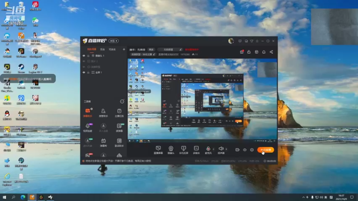Viewport: 358px width, 201px height.
Task: Click the announcement text in status bar
Action: 118,161
